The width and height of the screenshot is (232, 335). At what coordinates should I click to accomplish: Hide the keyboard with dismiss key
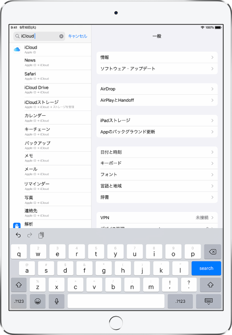click(x=209, y=301)
